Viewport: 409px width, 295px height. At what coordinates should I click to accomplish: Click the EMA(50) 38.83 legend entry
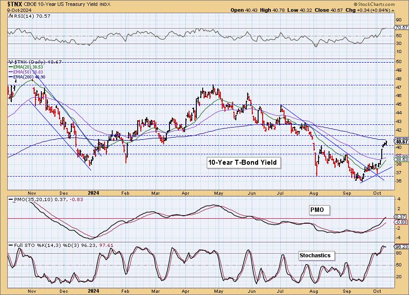28,72
